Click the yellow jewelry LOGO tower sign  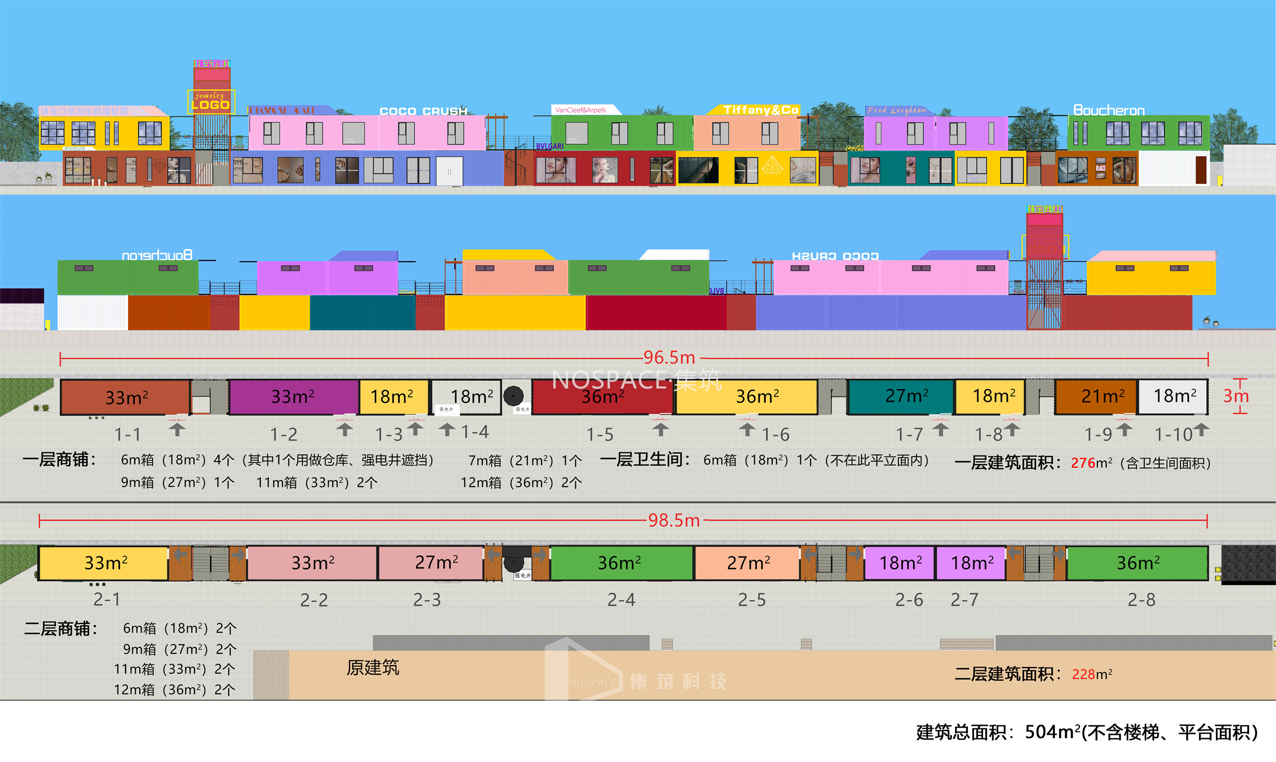coord(211,101)
